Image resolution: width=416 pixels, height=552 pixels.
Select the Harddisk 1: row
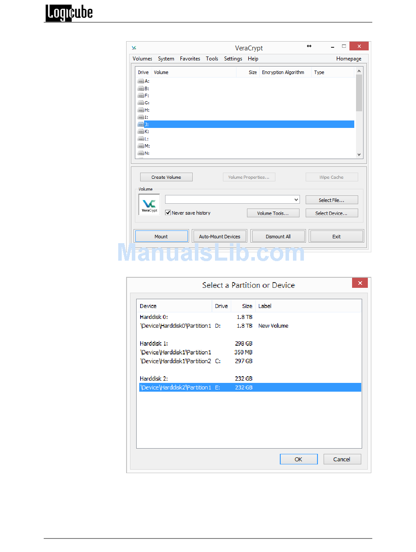tap(249, 343)
